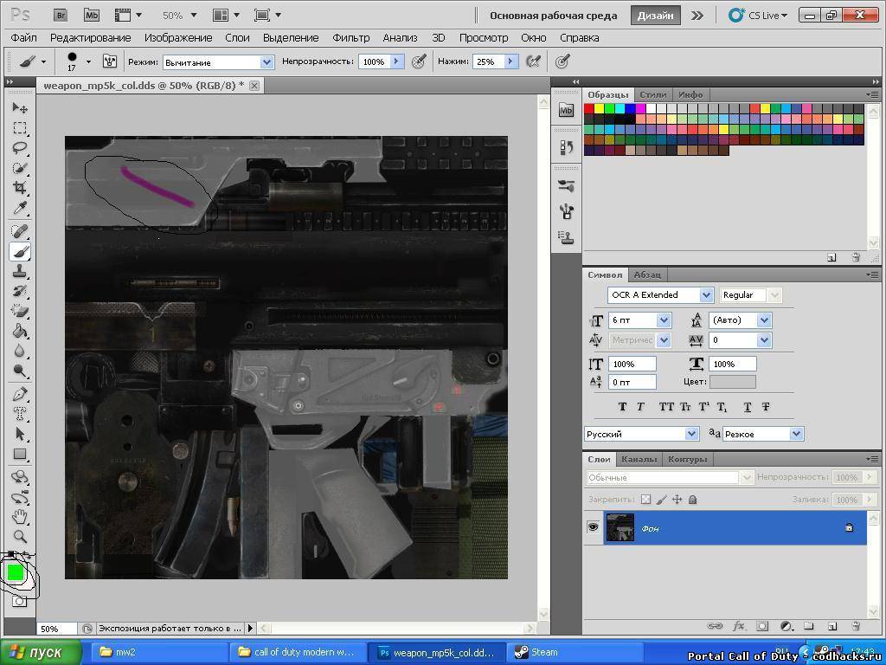
Task: Open the green foreground color picker
Action: 16,572
